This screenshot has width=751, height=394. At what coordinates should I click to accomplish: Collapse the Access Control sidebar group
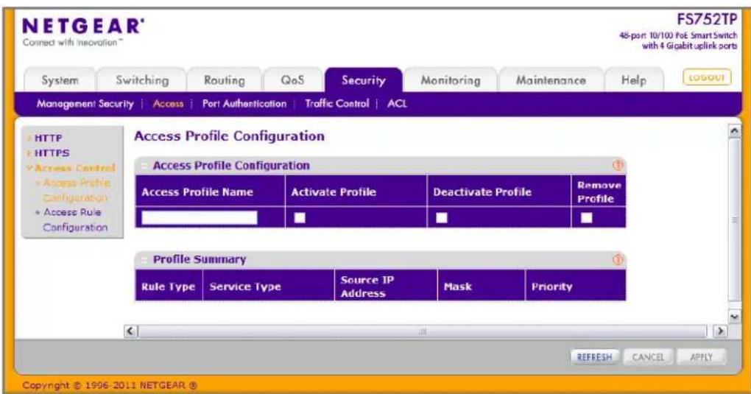coord(71,168)
